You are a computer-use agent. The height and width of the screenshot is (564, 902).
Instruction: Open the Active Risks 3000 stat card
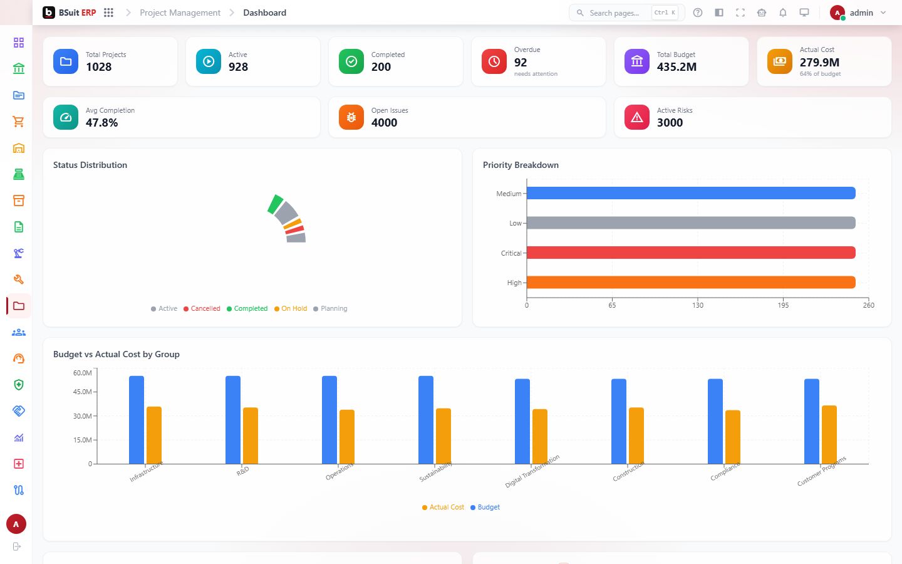coord(753,117)
